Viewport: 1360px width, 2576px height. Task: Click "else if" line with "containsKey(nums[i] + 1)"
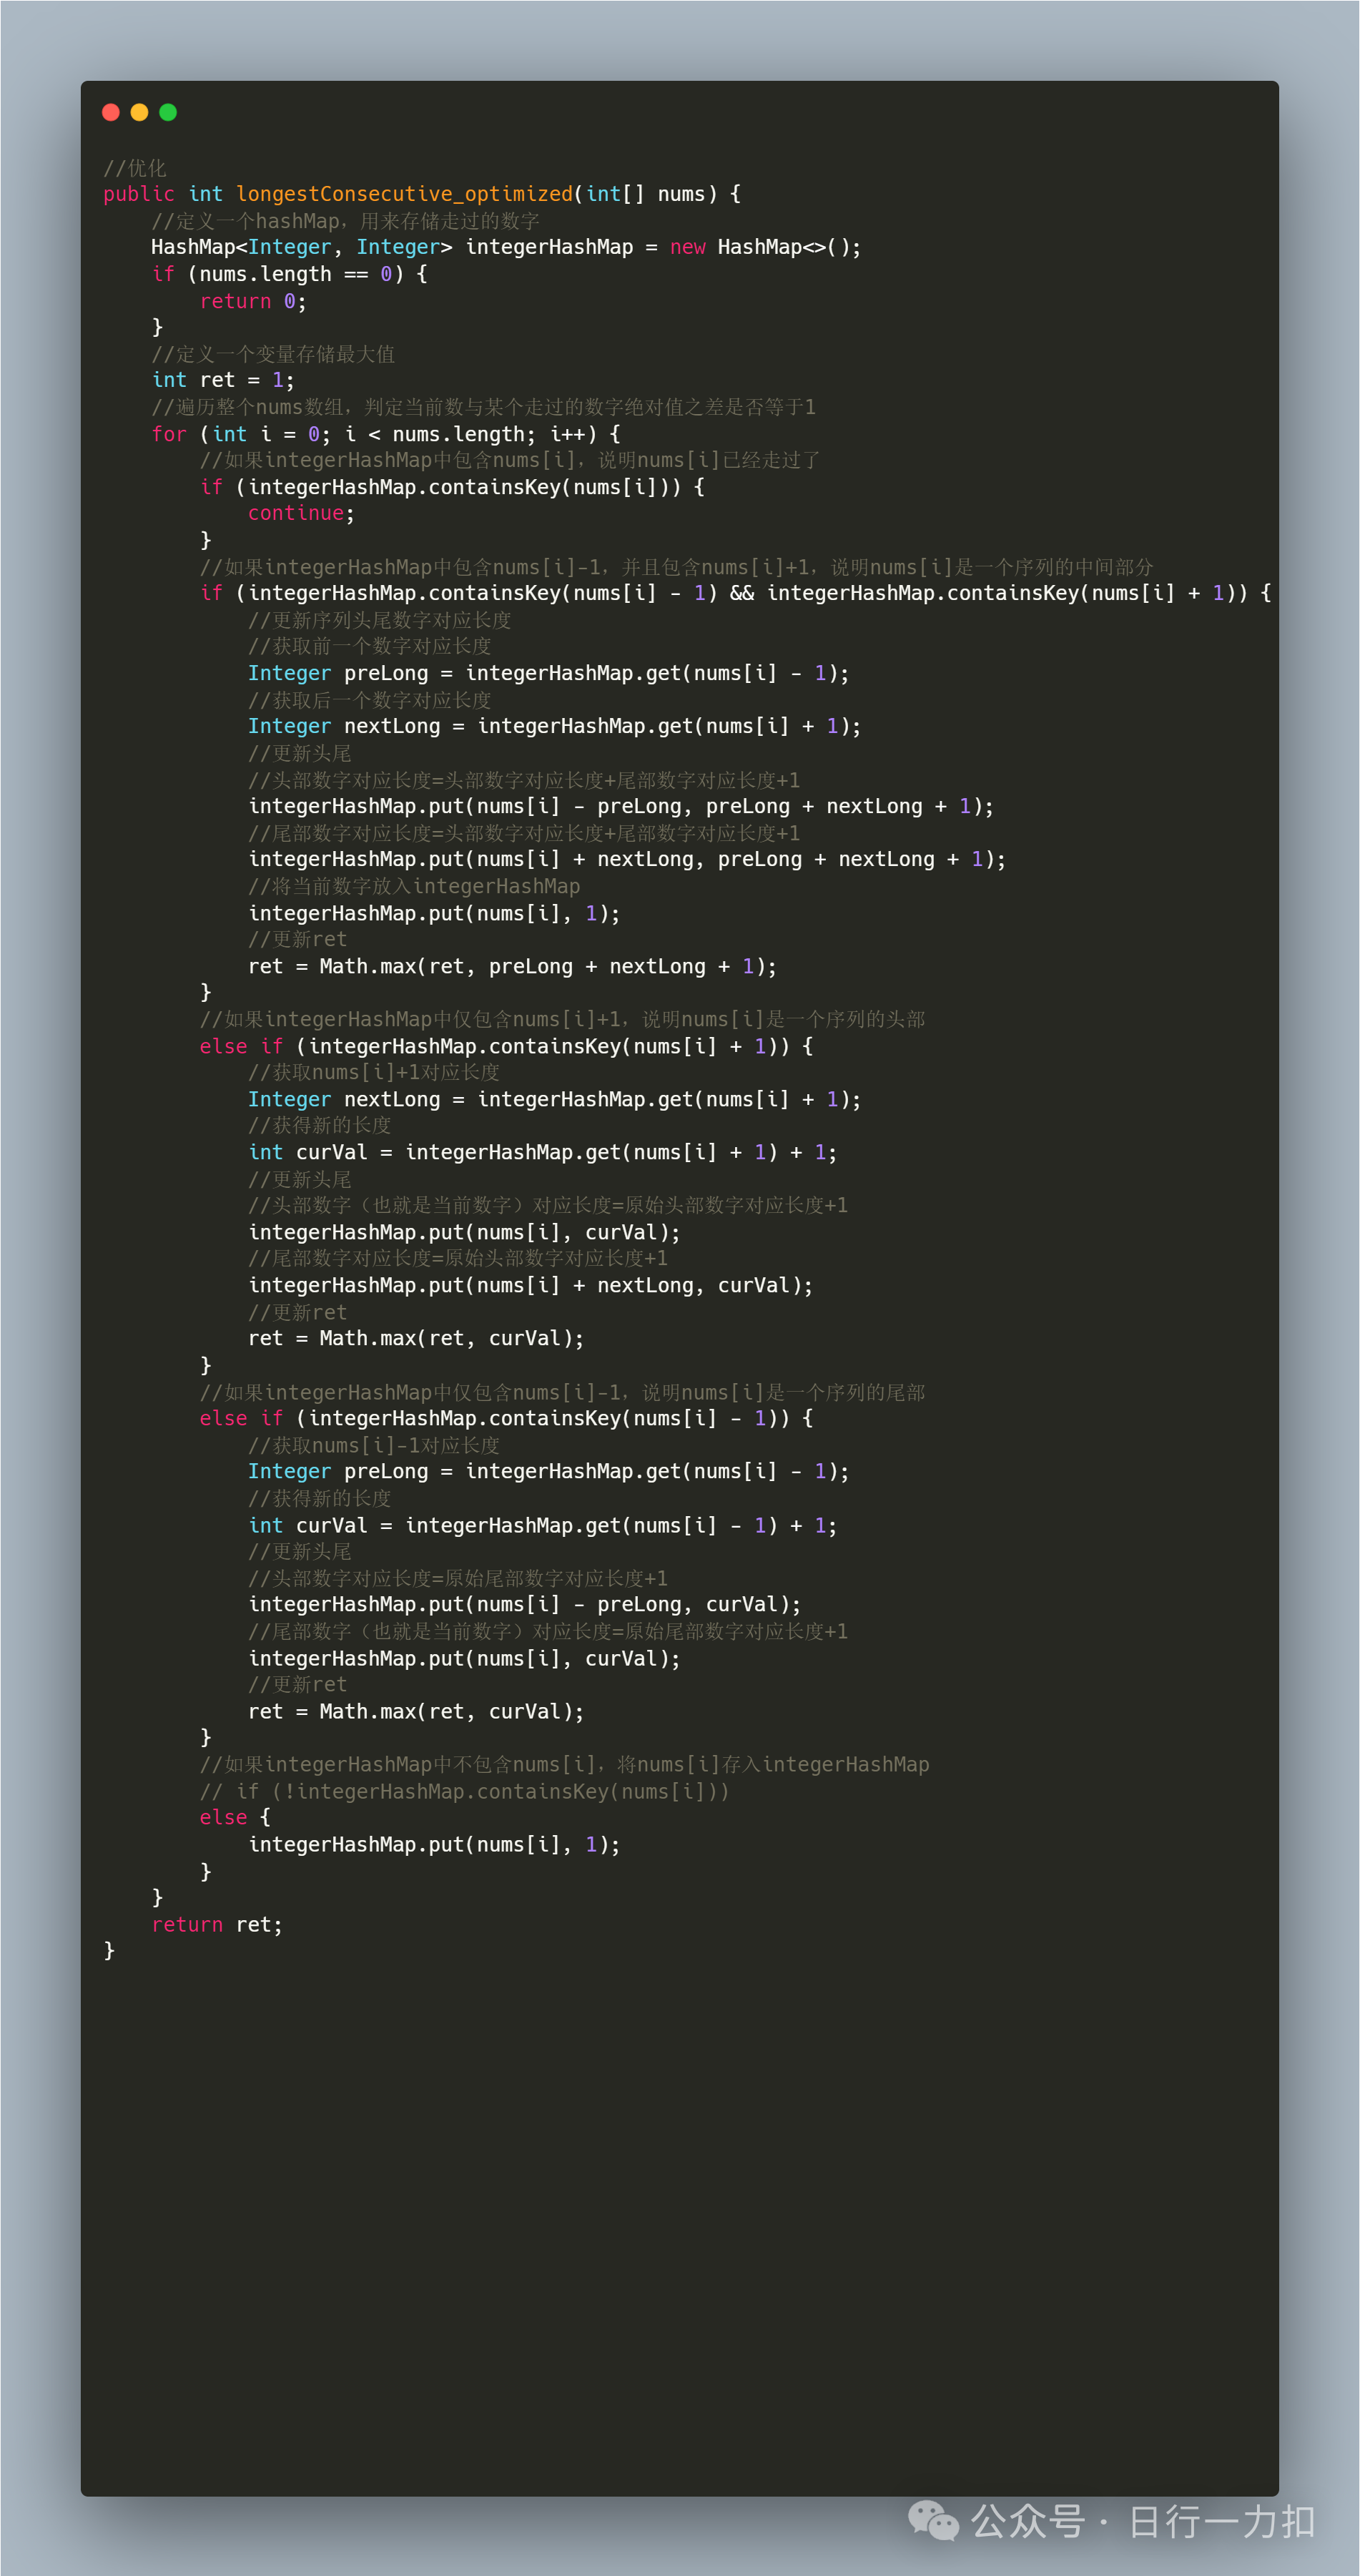tap(506, 1046)
